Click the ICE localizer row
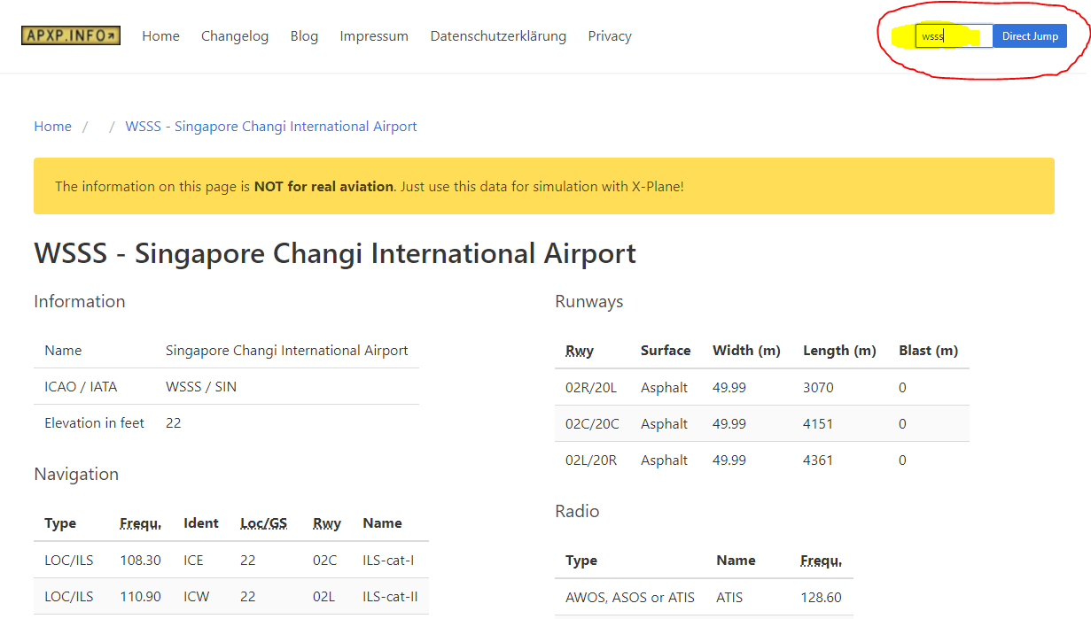The image size is (1091, 619). (x=230, y=560)
